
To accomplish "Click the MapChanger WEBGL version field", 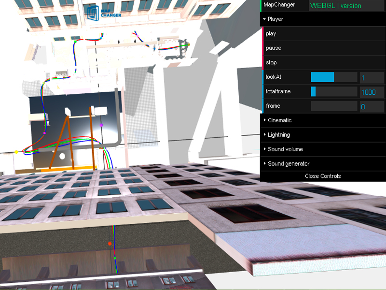I will pos(346,6).
